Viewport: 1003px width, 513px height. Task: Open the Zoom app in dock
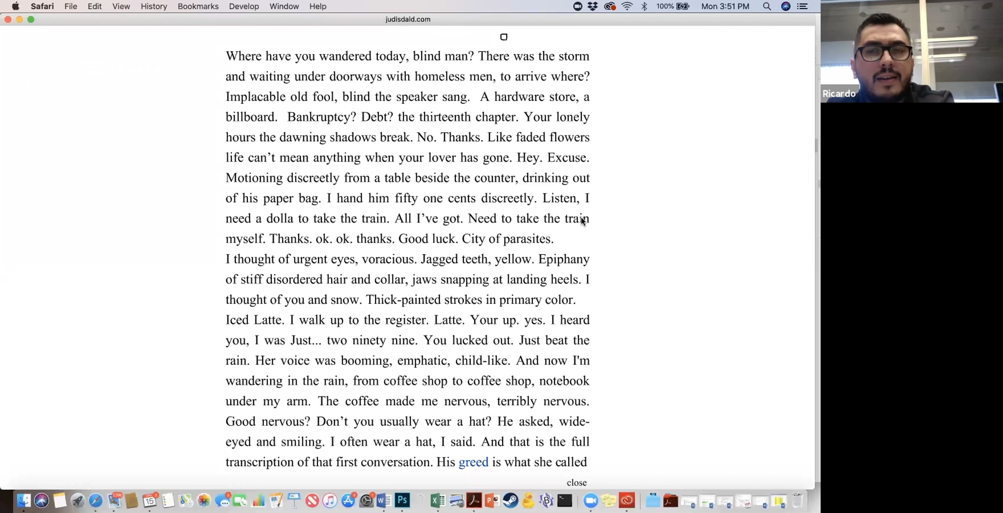591,500
